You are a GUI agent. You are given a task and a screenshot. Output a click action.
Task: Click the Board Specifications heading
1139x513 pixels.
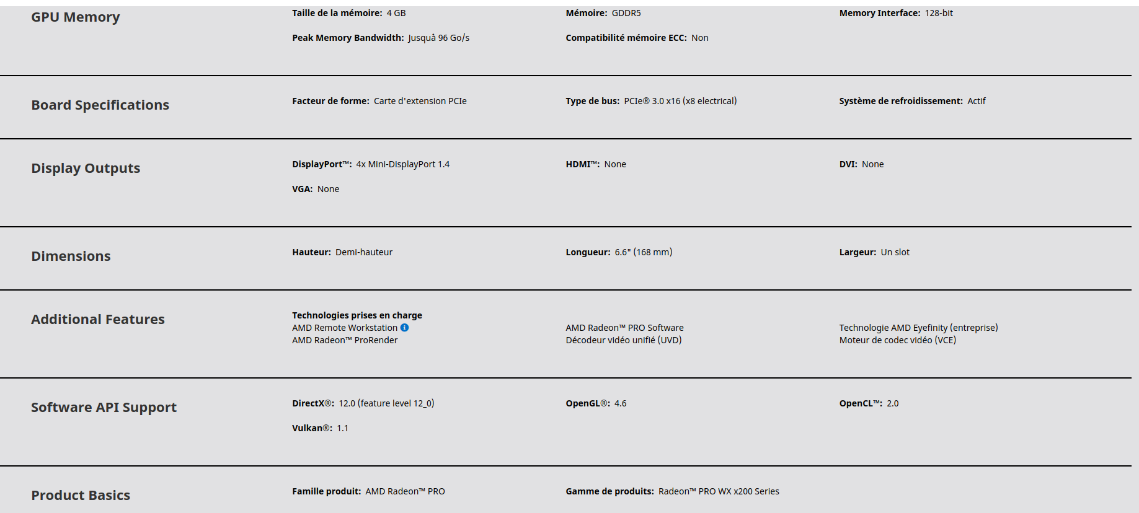[100, 105]
